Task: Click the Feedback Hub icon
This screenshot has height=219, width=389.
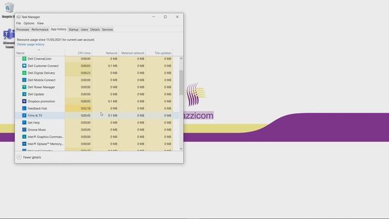Action: coord(24,108)
